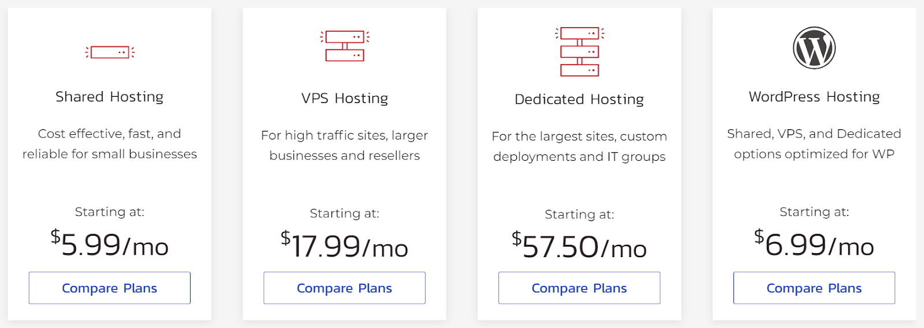Select the Shared Hosting heading
Viewport: 924px width, 328px height.
click(x=110, y=96)
